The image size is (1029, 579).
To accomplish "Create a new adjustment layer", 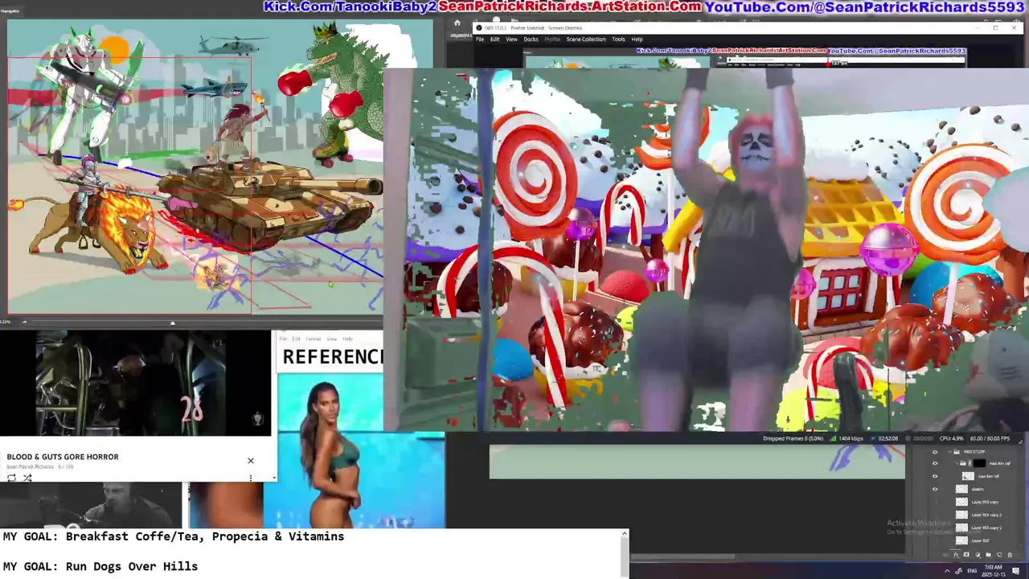I will (x=978, y=555).
